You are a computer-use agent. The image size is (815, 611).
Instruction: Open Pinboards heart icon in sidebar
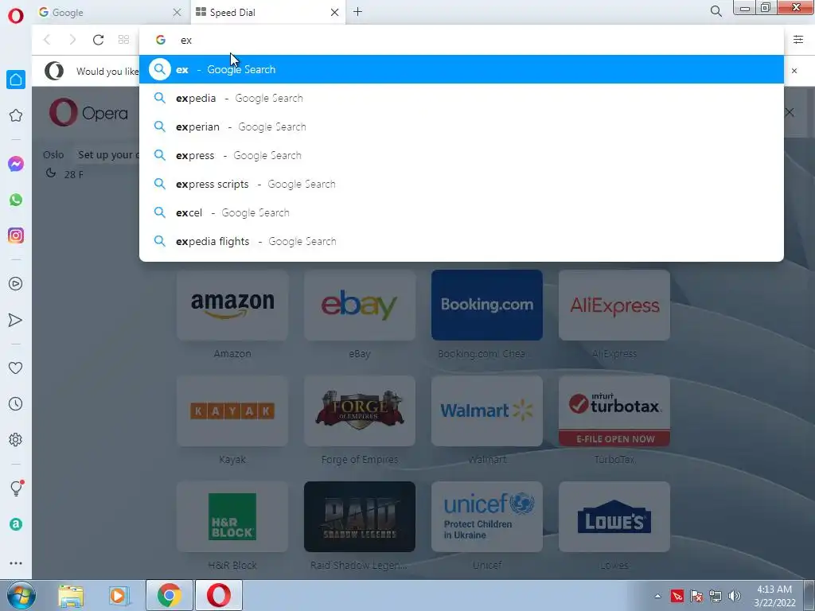point(16,368)
